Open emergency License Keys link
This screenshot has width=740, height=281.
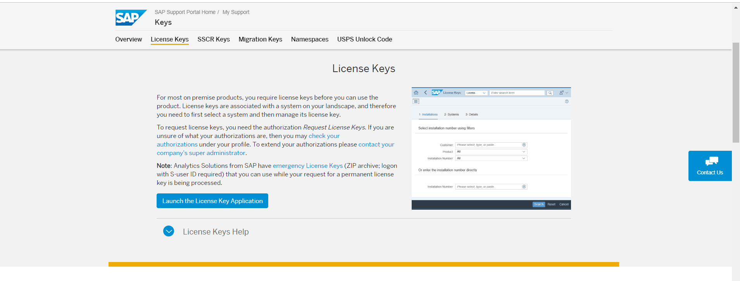(x=308, y=166)
